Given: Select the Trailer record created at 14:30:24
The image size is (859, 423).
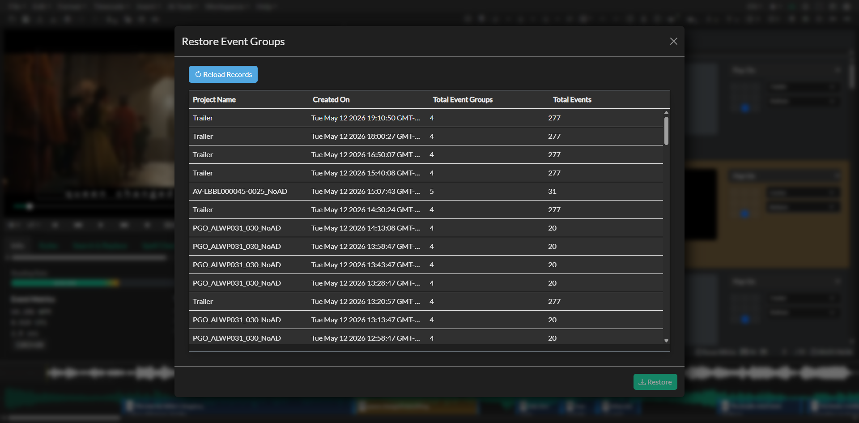Looking at the screenshot, I should (426, 209).
